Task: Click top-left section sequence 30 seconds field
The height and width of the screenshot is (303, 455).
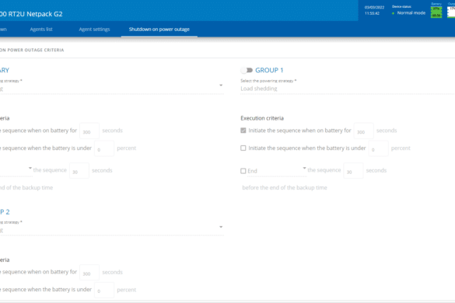Action: tap(79, 171)
